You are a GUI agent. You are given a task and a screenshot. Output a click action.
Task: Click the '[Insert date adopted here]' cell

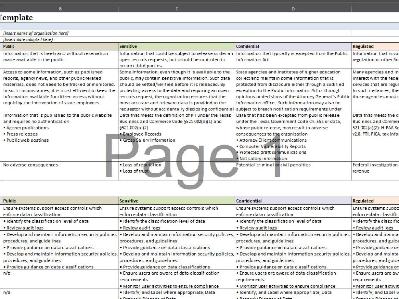pos(177,39)
